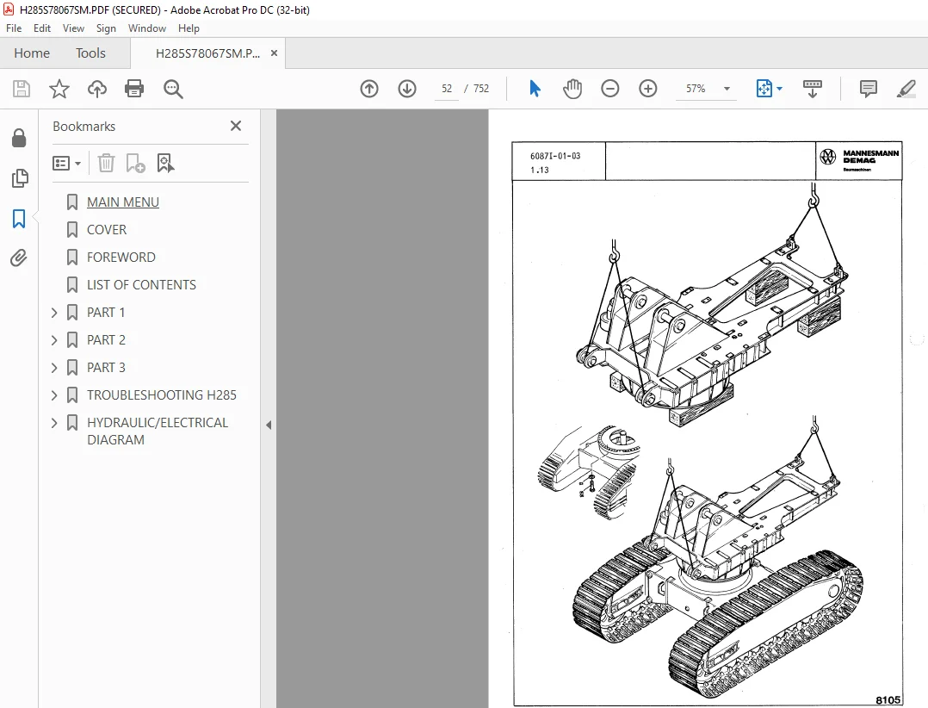The height and width of the screenshot is (708, 928).
Task: Expand the PART 3 bookmark
Action: point(54,368)
